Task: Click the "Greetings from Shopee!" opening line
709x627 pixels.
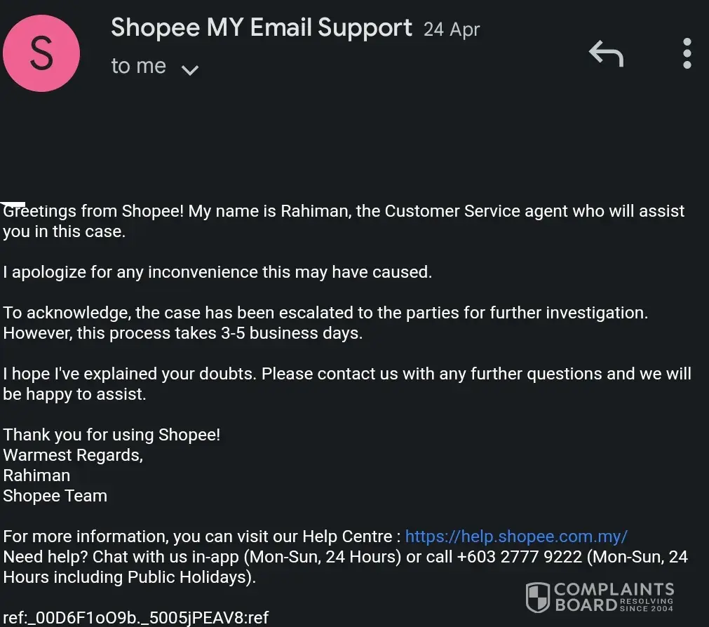Action: pyautogui.click(x=95, y=211)
